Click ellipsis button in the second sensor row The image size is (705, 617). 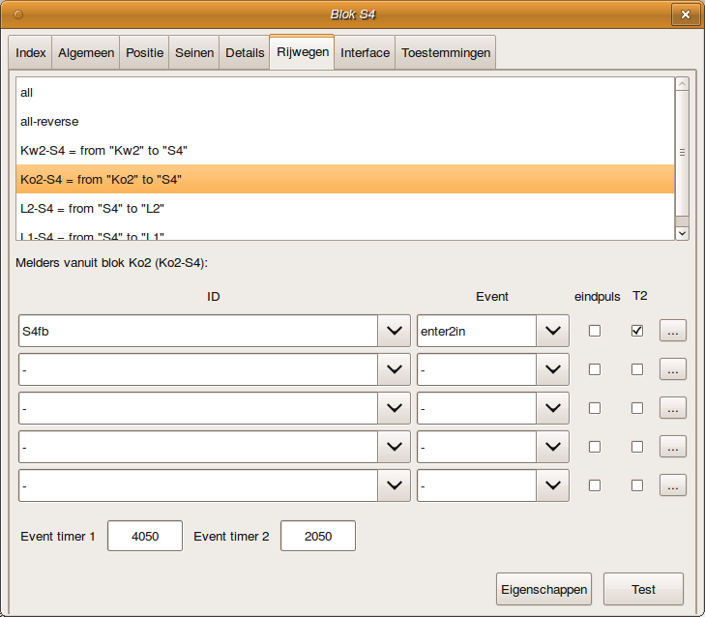point(672,369)
